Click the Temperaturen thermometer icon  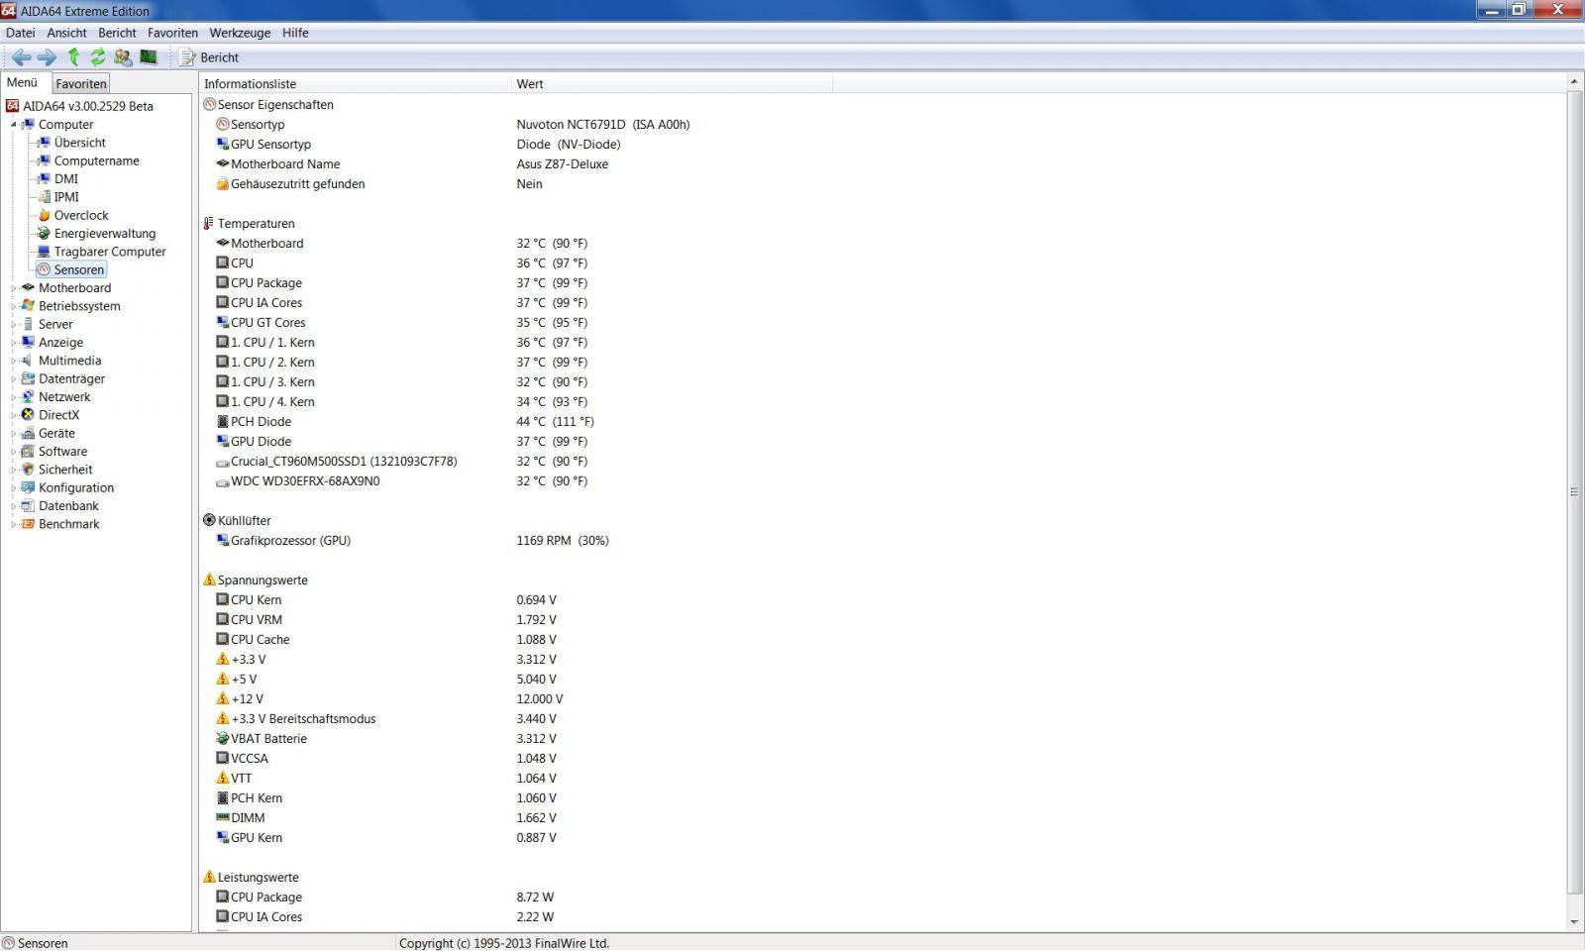click(209, 223)
